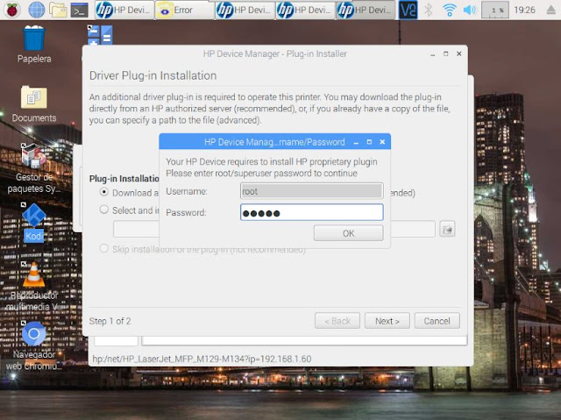Select the Papelera desktop icon
The height and width of the screenshot is (420, 561).
34,45
